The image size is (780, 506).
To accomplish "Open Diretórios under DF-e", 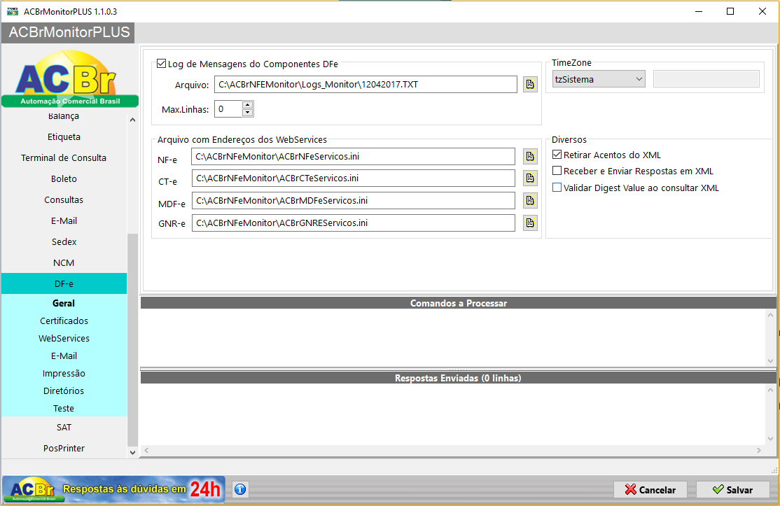I will point(64,391).
